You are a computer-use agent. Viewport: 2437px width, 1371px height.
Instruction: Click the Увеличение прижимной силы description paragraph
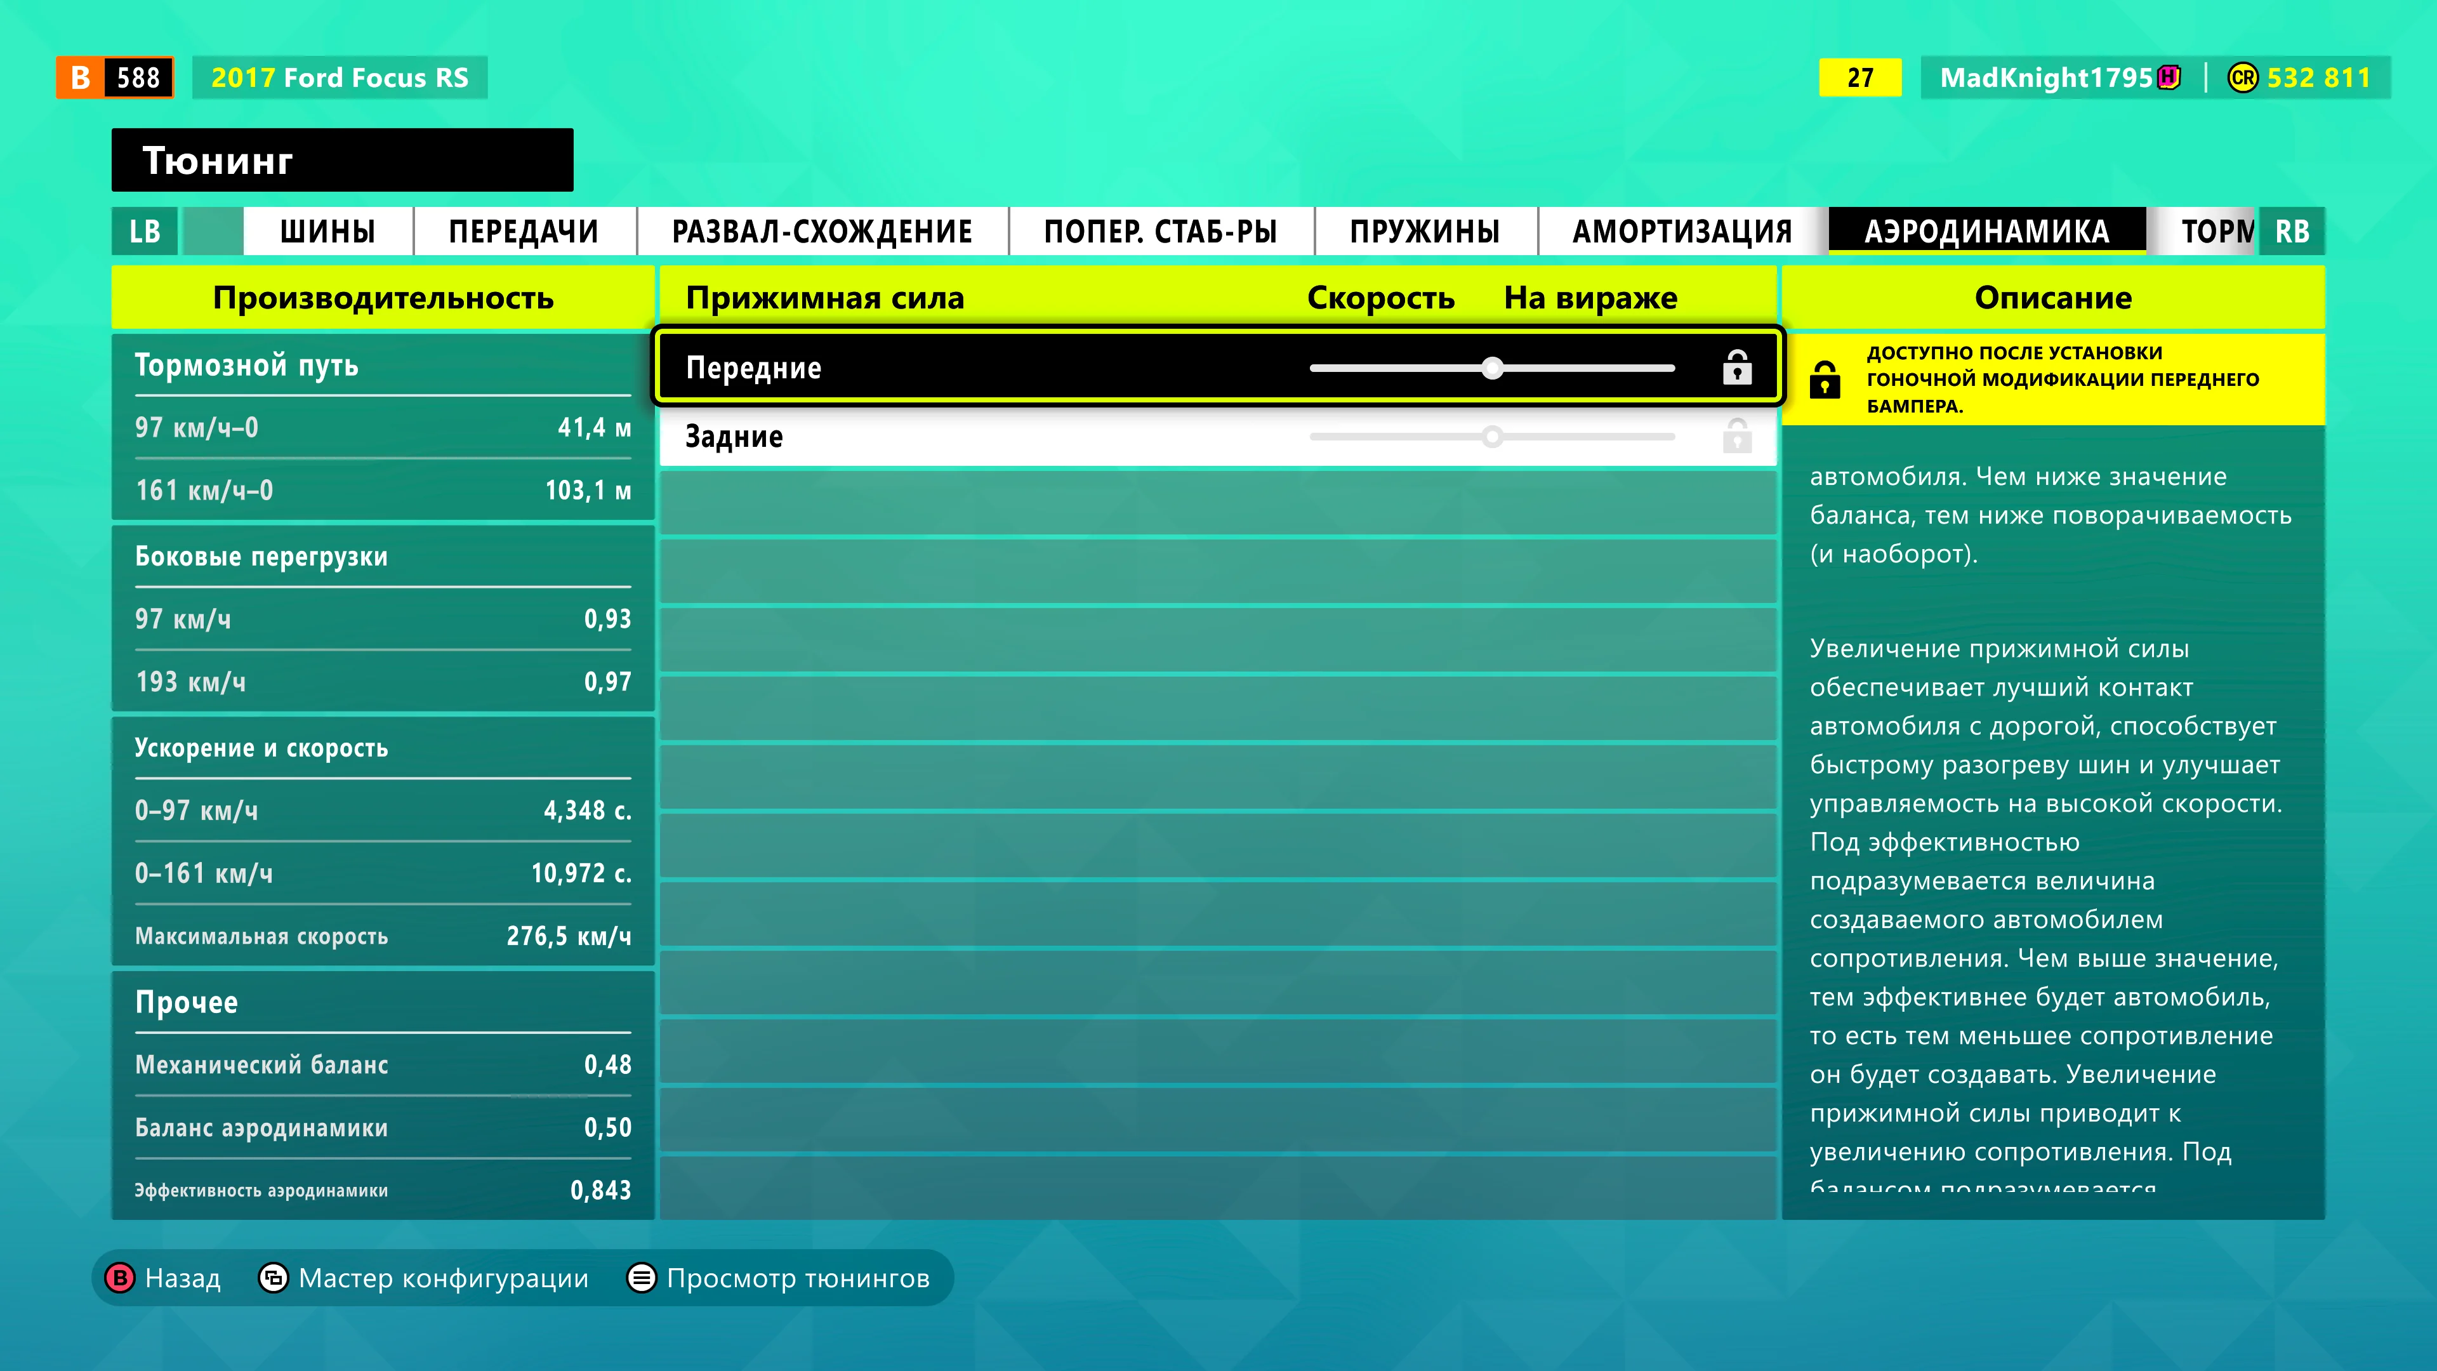pyautogui.click(x=2046, y=918)
